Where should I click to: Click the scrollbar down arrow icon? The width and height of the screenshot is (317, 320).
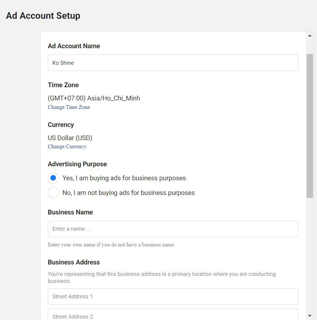[x=310, y=316]
